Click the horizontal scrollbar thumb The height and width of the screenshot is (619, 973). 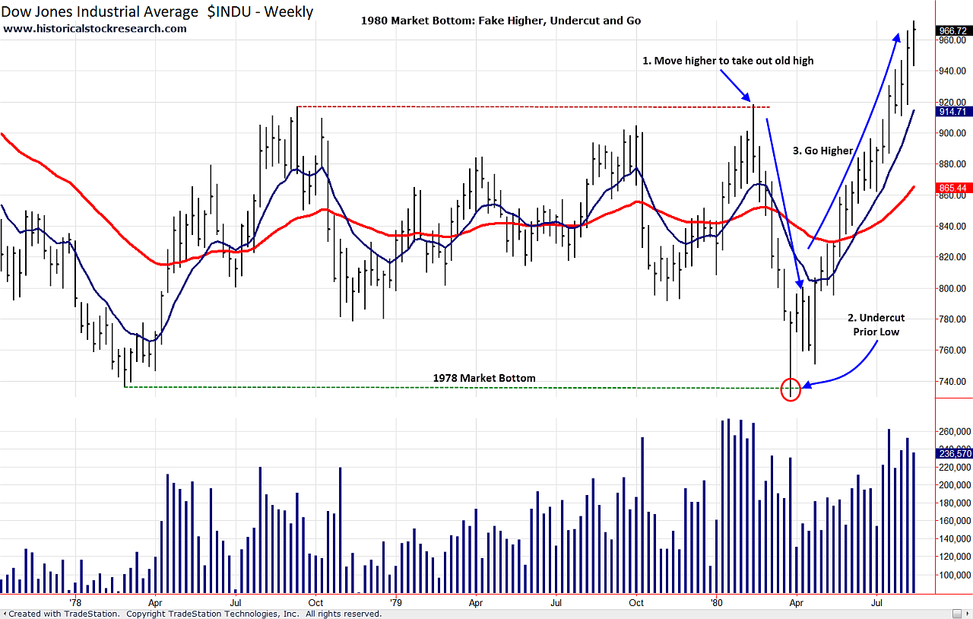coord(956,614)
